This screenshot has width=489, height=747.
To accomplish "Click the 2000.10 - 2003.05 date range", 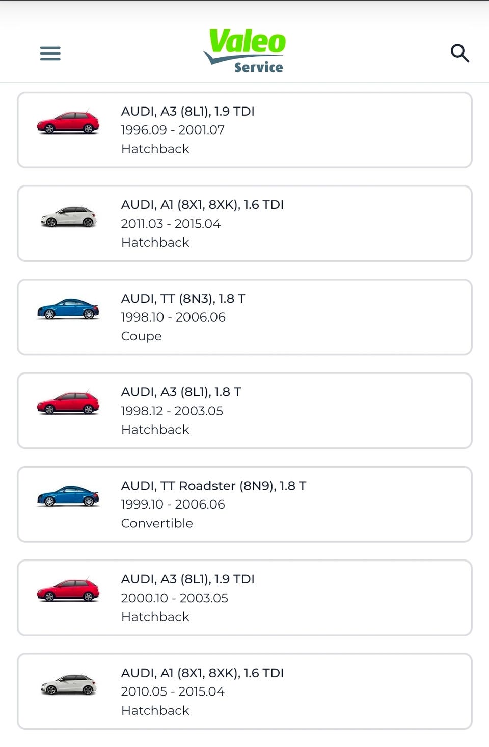I will (174, 598).
